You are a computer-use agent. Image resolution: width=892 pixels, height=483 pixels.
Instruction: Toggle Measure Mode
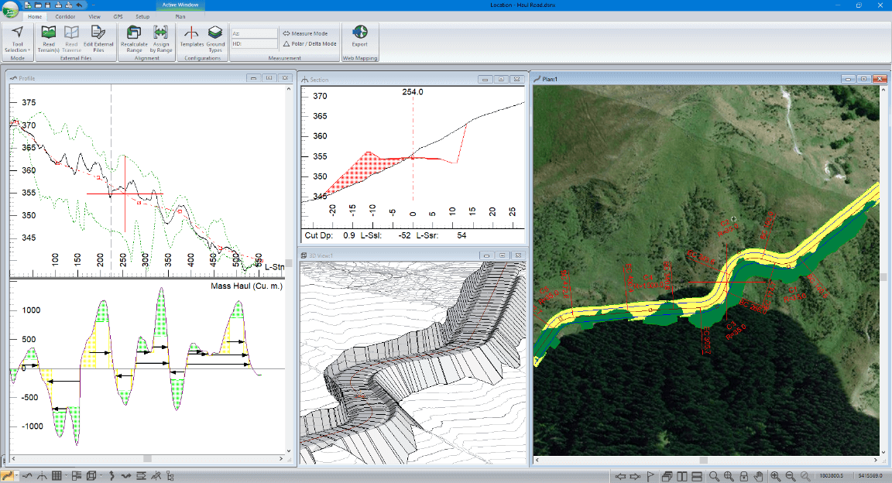(305, 33)
